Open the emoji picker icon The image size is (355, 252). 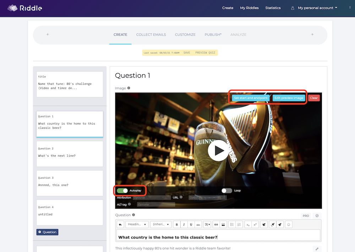[289, 225]
